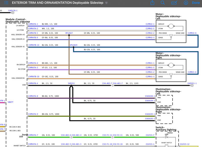Screen dimensions: 202x147
Task: Tap connector label C4LN104-3
Action: [150, 101]
